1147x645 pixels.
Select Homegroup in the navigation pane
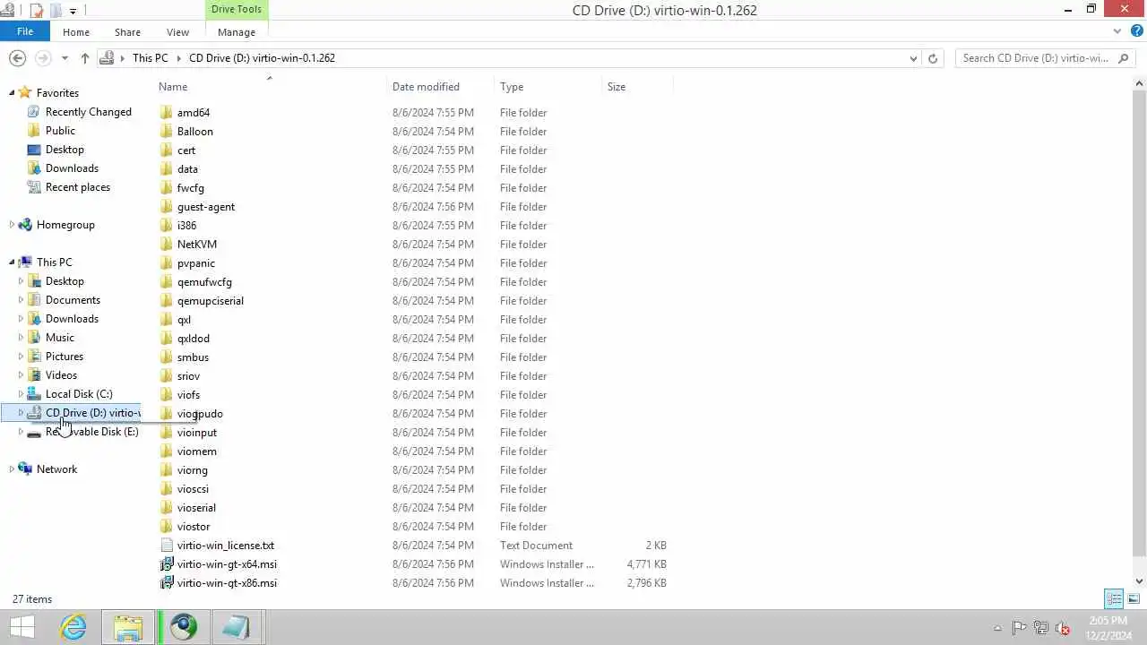[65, 225]
